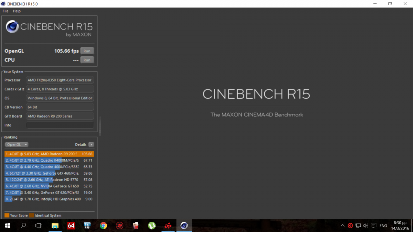Open the File menu
413x232 pixels.
pos(6,11)
